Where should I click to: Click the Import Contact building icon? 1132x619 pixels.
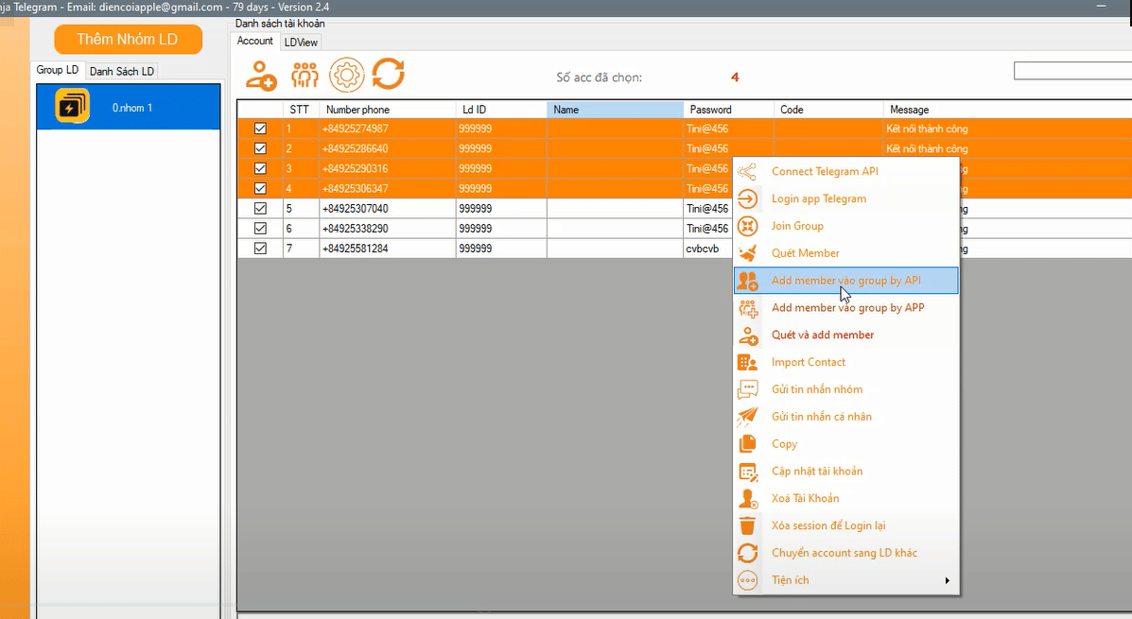click(747, 362)
